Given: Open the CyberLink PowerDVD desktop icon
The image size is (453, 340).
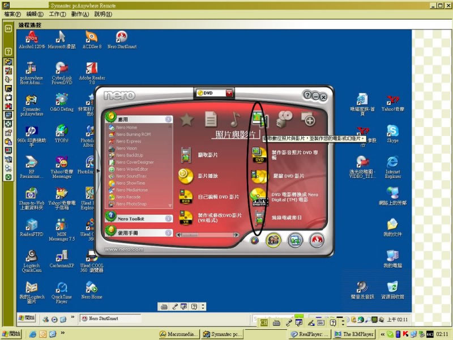Looking at the screenshot, I should (62, 74).
